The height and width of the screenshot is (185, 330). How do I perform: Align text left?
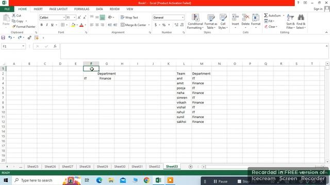point(92,25)
